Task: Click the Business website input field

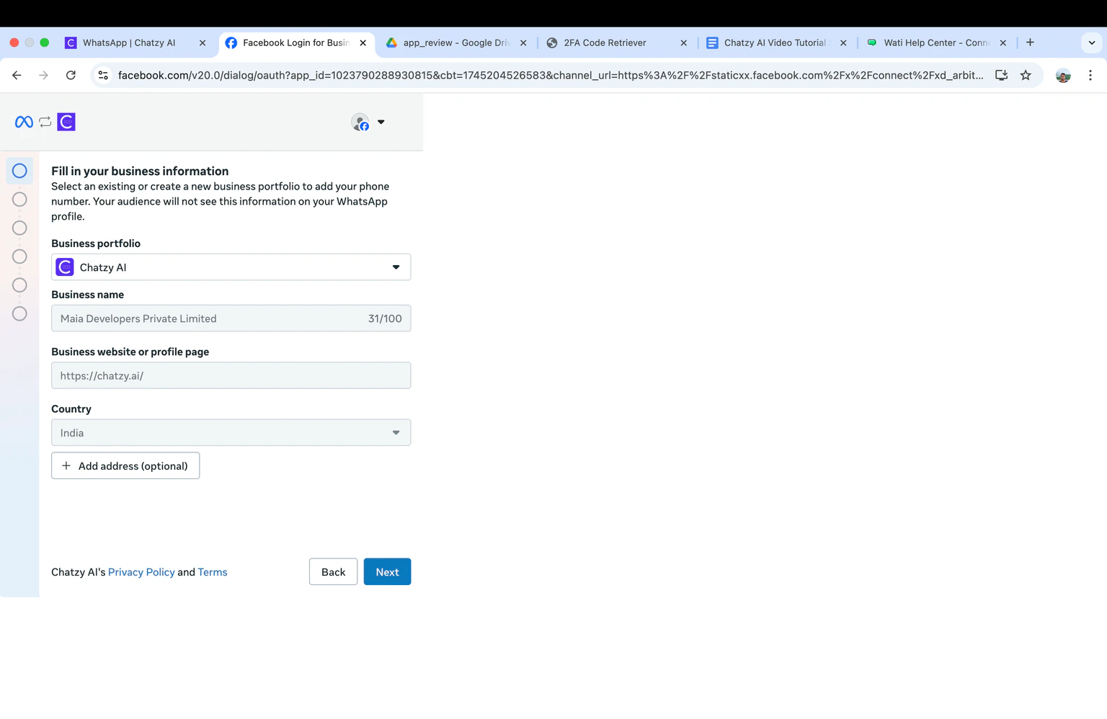Action: point(231,375)
